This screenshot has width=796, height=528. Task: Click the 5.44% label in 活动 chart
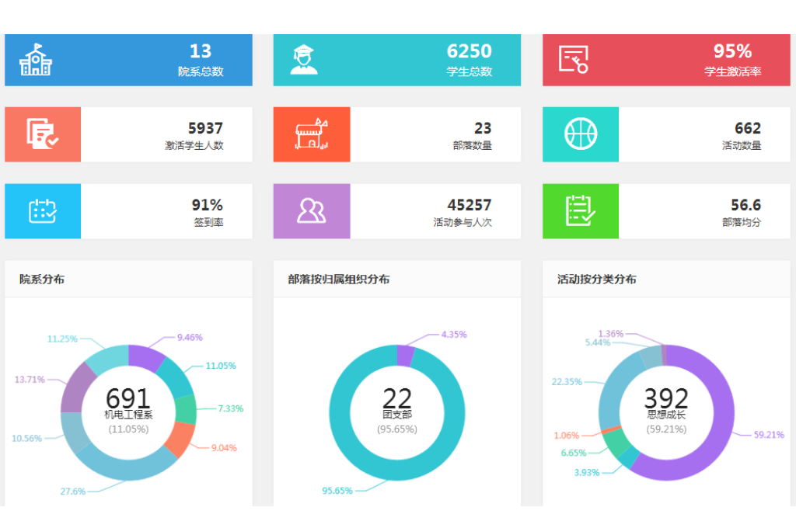pyautogui.click(x=598, y=342)
